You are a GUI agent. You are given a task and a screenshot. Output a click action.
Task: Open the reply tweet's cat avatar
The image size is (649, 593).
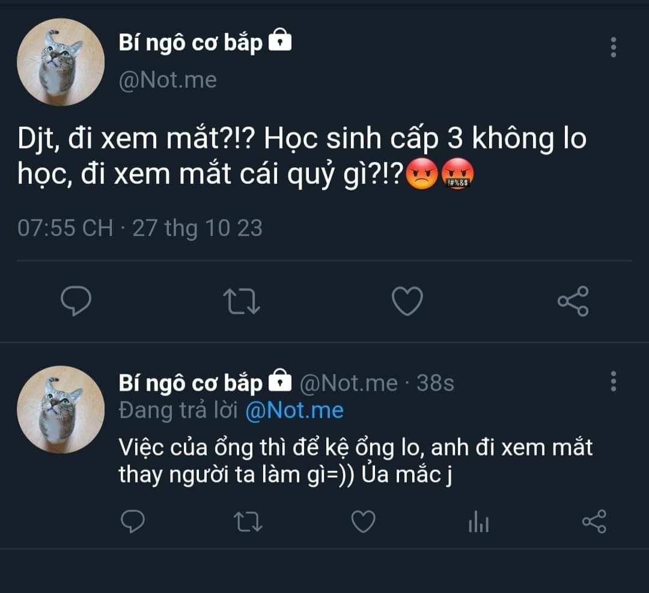[x=60, y=410]
